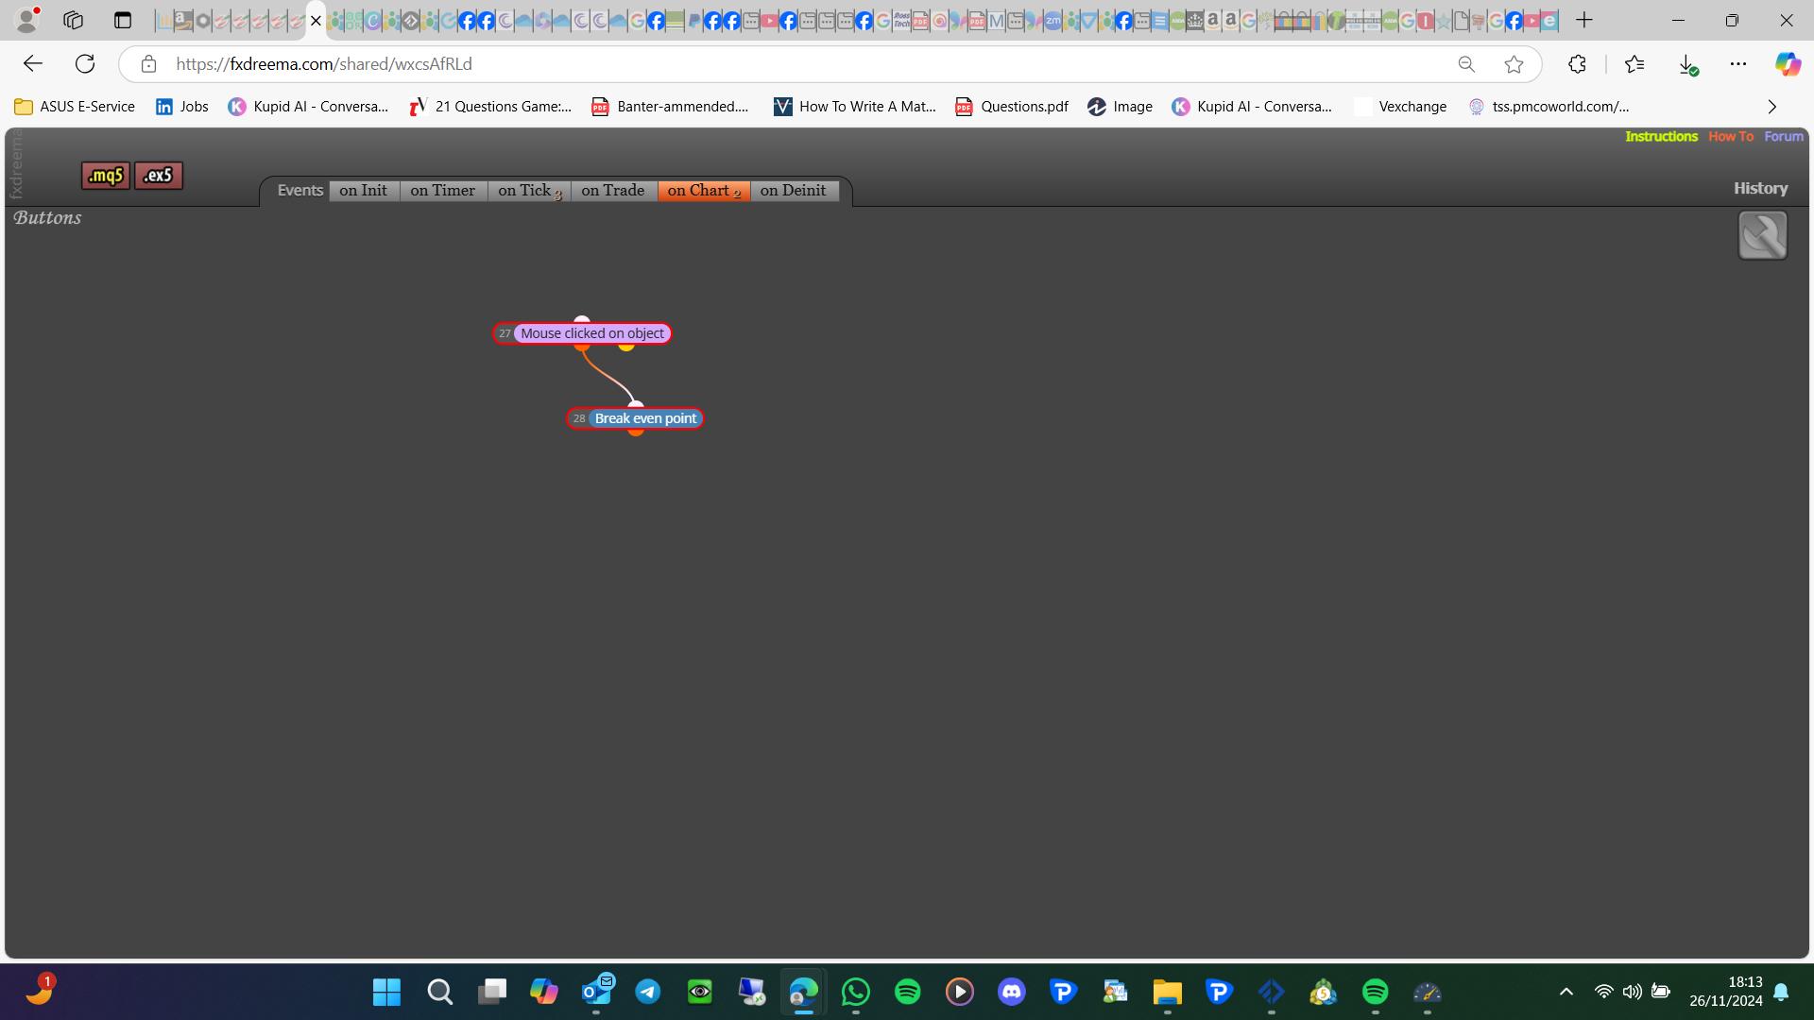Open the browser downloads icon

point(1687,64)
